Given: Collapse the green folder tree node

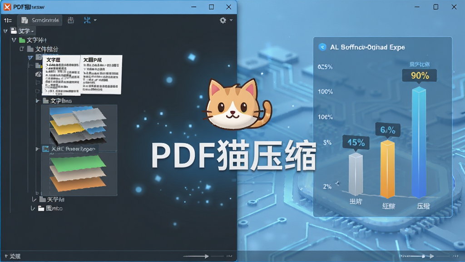Looking at the screenshot, I should (x=14, y=40).
